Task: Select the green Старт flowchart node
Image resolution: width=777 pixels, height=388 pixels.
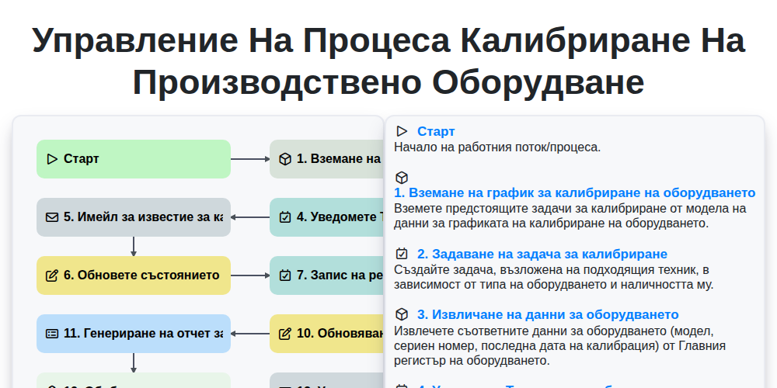Action: 134,159
